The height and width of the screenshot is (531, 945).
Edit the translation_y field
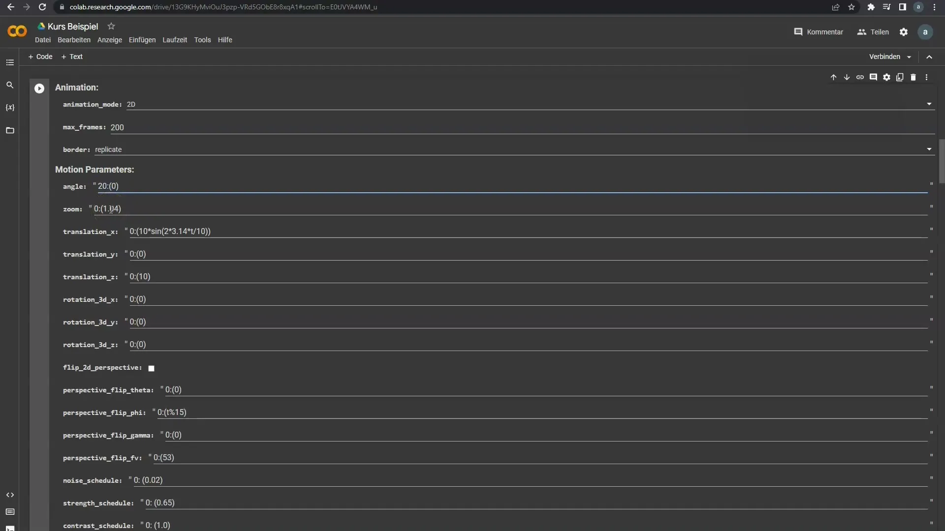(x=528, y=254)
